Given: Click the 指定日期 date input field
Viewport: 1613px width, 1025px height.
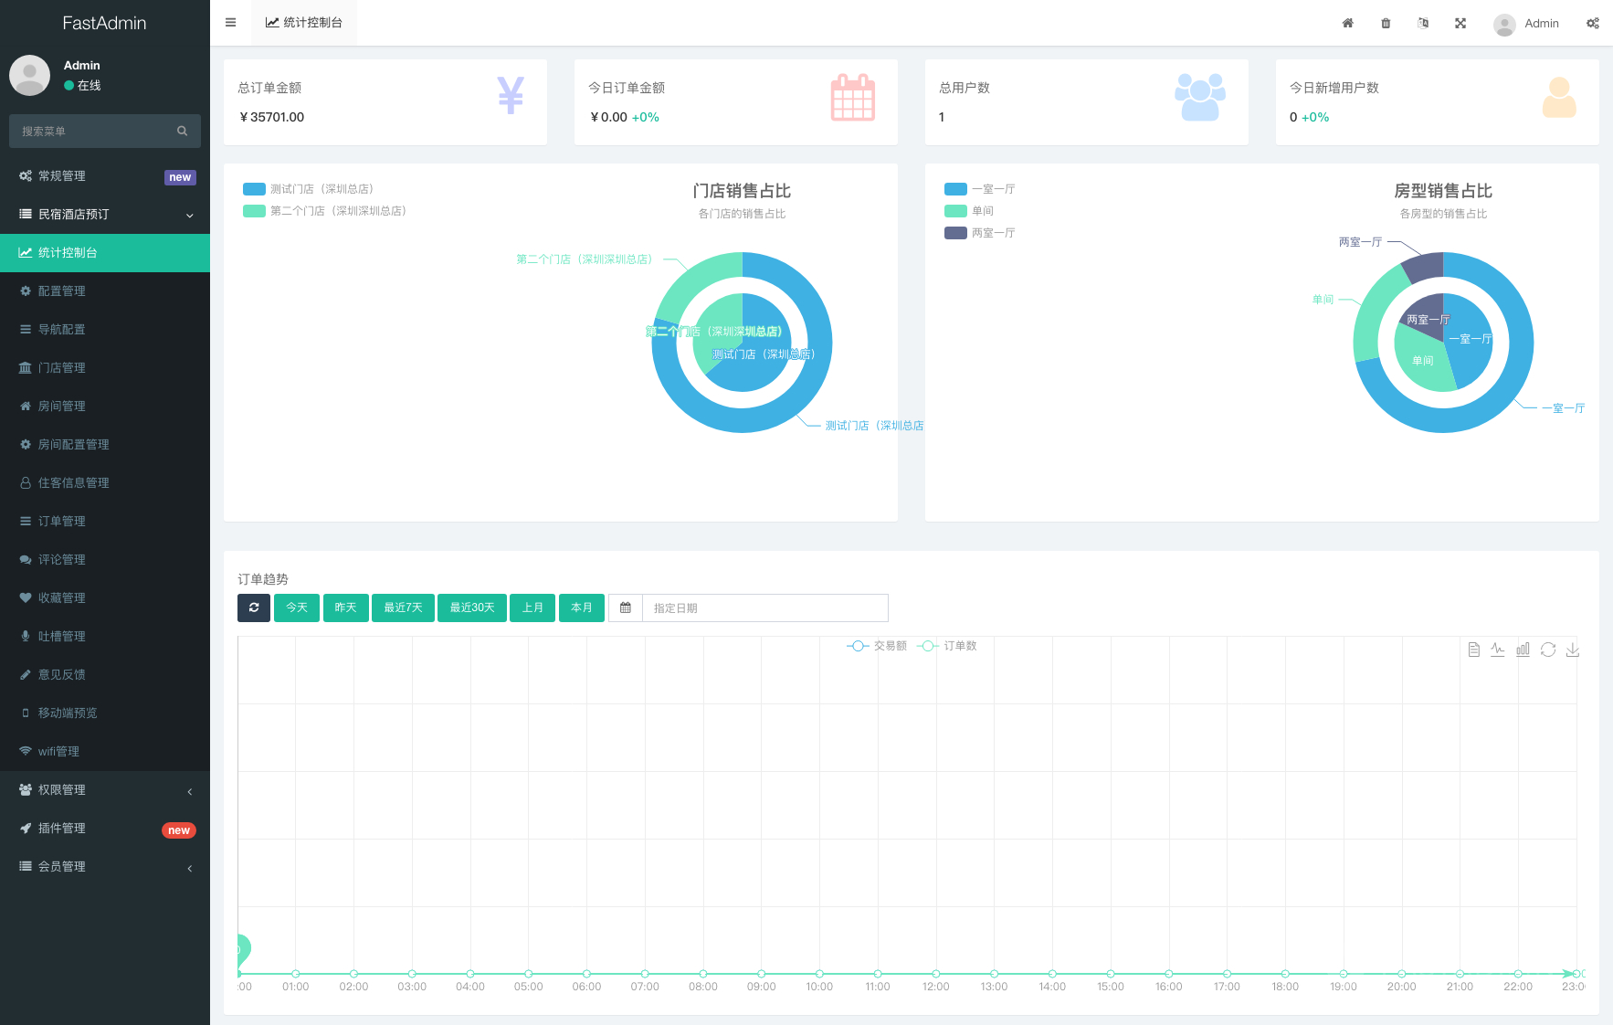Looking at the screenshot, I should (x=764, y=608).
